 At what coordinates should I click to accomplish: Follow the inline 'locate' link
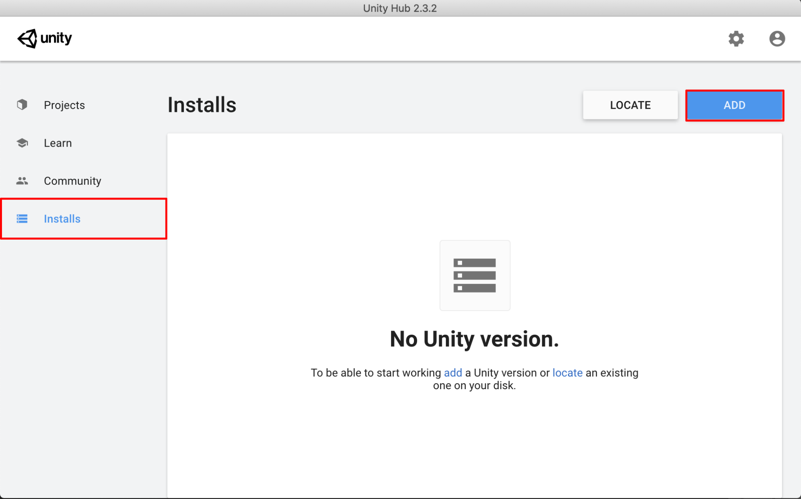point(567,373)
